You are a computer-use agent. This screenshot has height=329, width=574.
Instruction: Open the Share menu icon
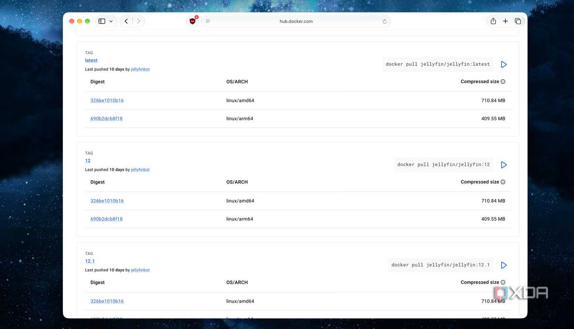coord(493,21)
